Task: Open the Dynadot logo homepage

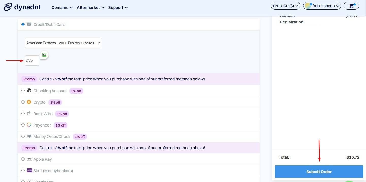Action: point(22,7)
